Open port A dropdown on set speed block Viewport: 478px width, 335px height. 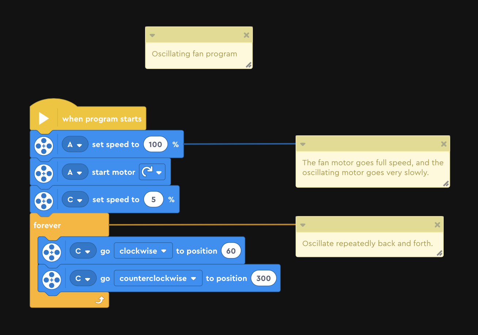[75, 145]
